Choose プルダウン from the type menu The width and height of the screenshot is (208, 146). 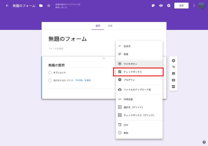[139, 80]
